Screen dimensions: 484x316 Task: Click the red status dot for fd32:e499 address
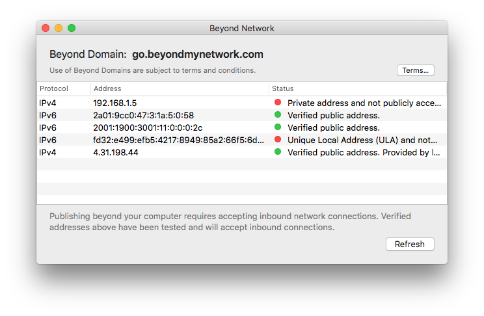[278, 139]
